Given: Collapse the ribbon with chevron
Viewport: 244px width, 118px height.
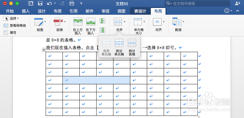Looking at the screenshot, I should tap(238, 11).
